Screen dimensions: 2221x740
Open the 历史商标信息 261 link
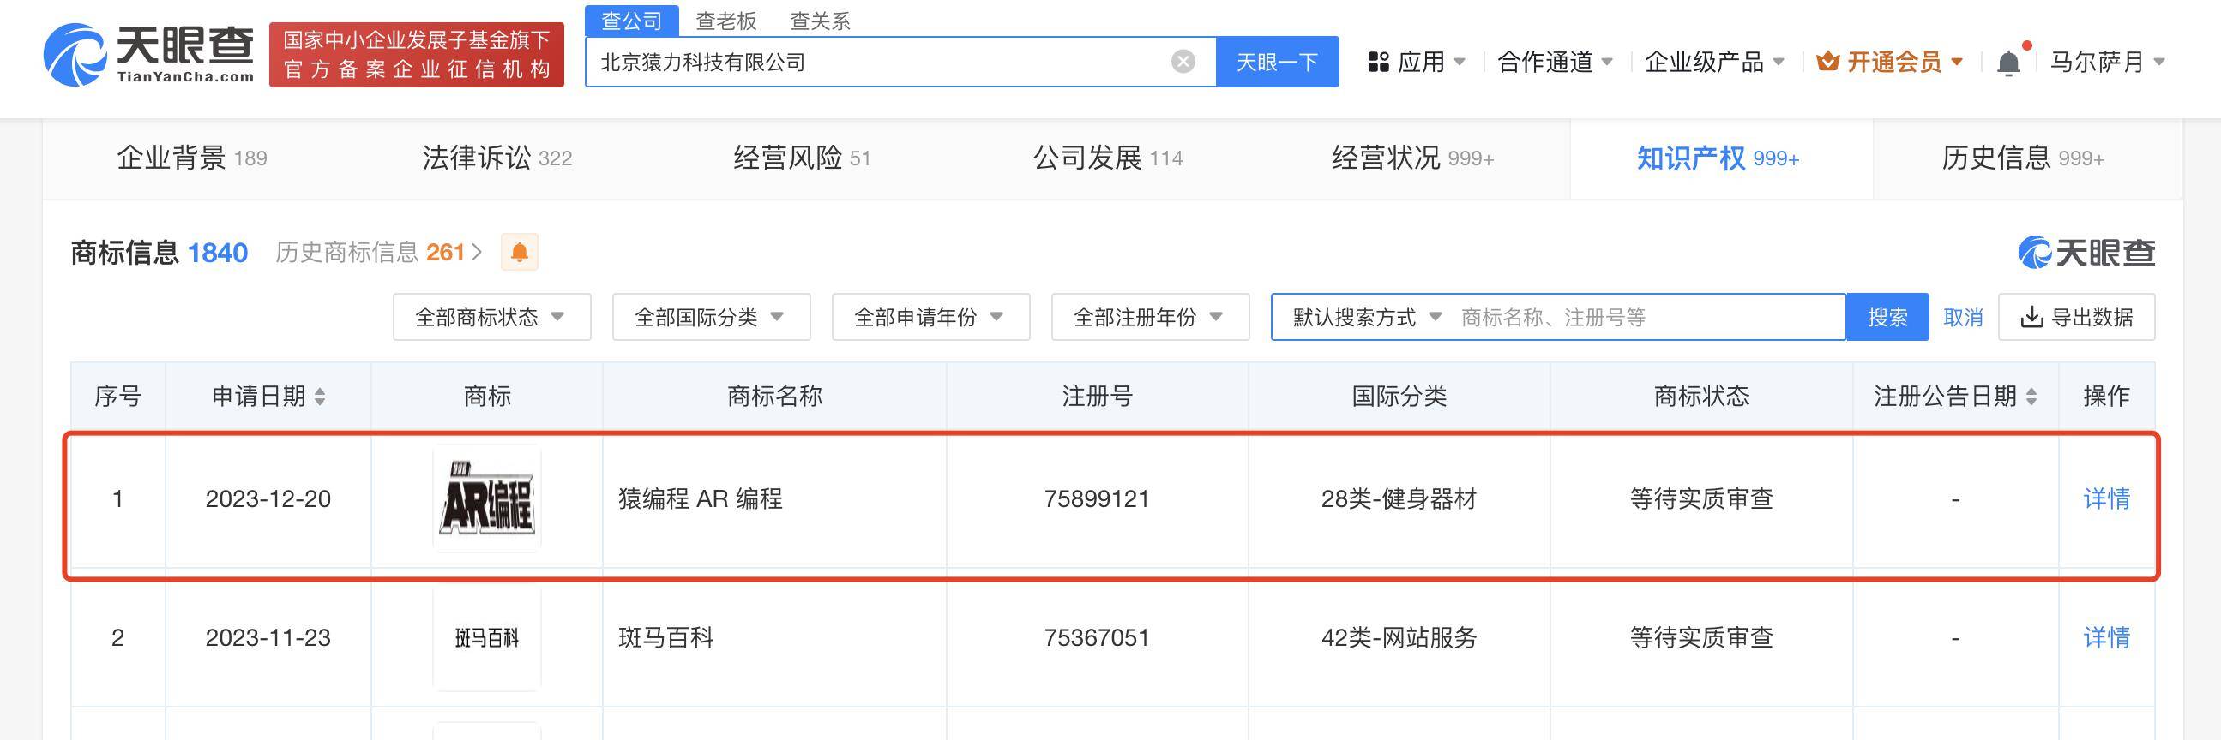(x=377, y=253)
